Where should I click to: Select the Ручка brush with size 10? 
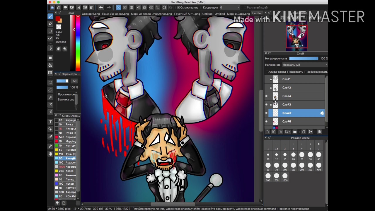tap(65, 125)
